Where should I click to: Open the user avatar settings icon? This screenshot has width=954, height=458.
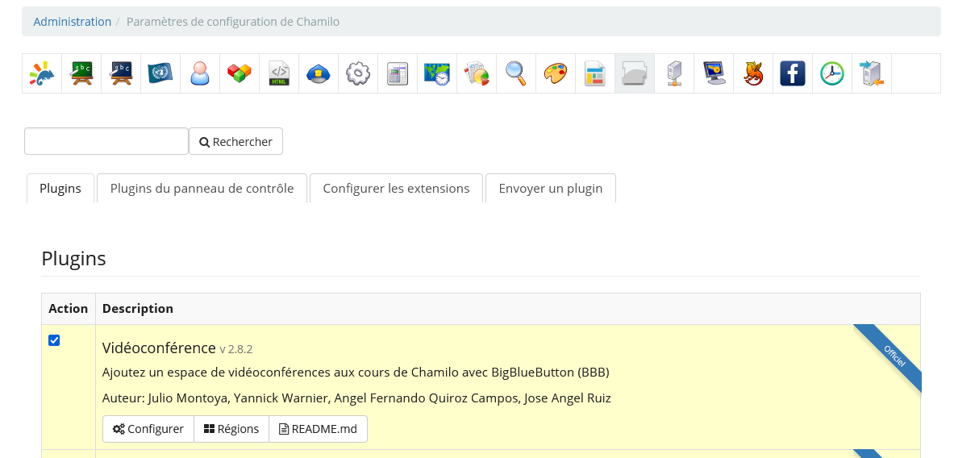(x=200, y=73)
